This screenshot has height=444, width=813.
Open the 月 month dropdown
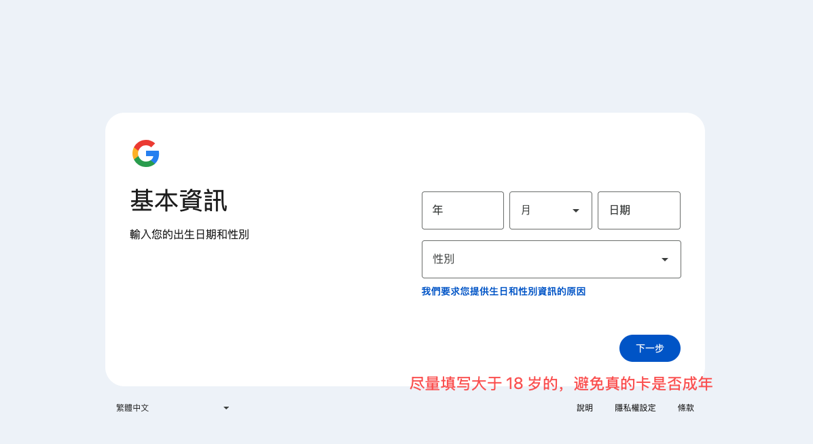point(550,210)
